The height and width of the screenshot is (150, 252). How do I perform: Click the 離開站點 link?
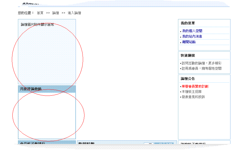tap(189, 42)
